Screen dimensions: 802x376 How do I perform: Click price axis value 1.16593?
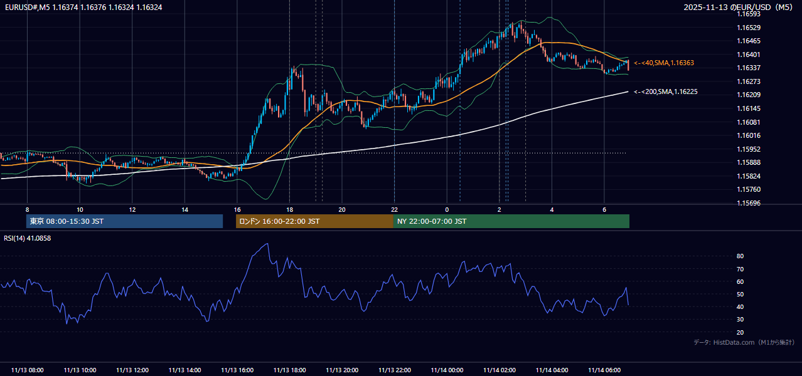(x=749, y=14)
